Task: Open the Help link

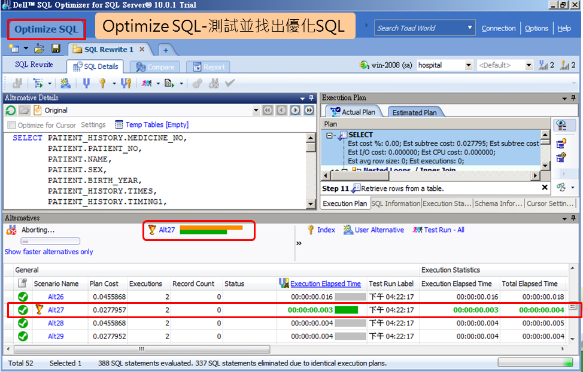Action: click(564, 28)
